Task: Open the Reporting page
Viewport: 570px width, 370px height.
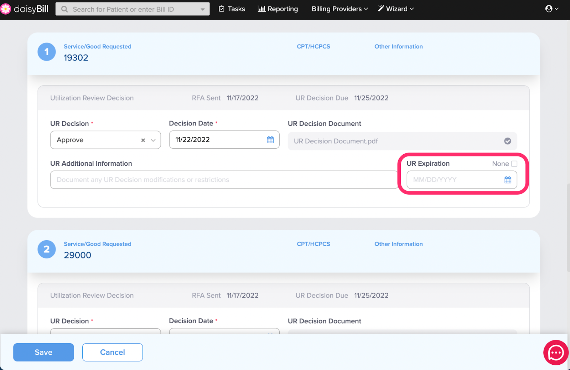Action: pyautogui.click(x=278, y=9)
